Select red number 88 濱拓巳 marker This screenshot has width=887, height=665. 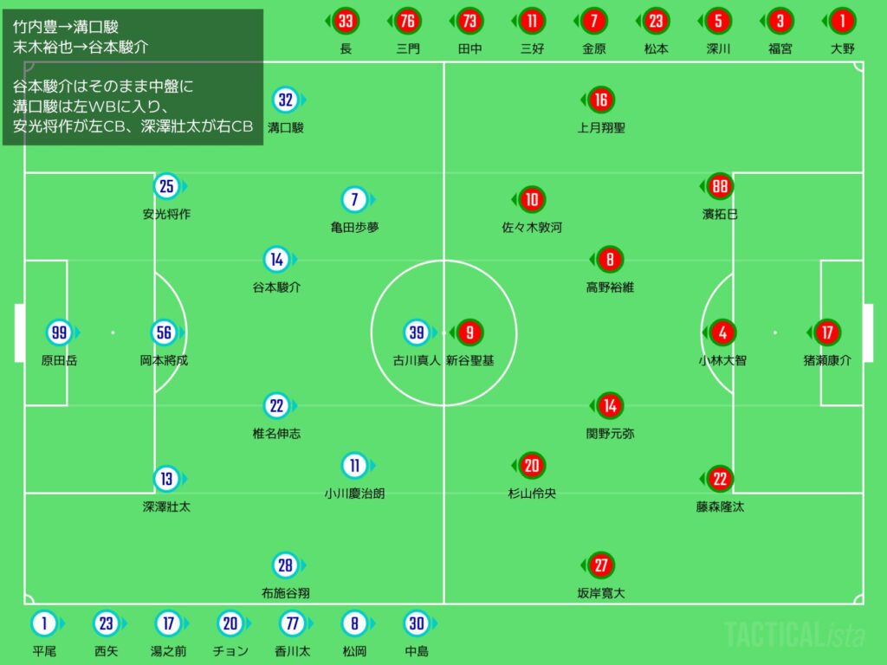pyautogui.click(x=720, y=186)
